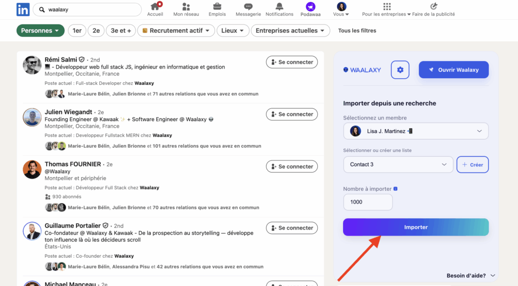Connect with Guillaume Portalier
The image size is (518, 286).
tap(292, 228)
